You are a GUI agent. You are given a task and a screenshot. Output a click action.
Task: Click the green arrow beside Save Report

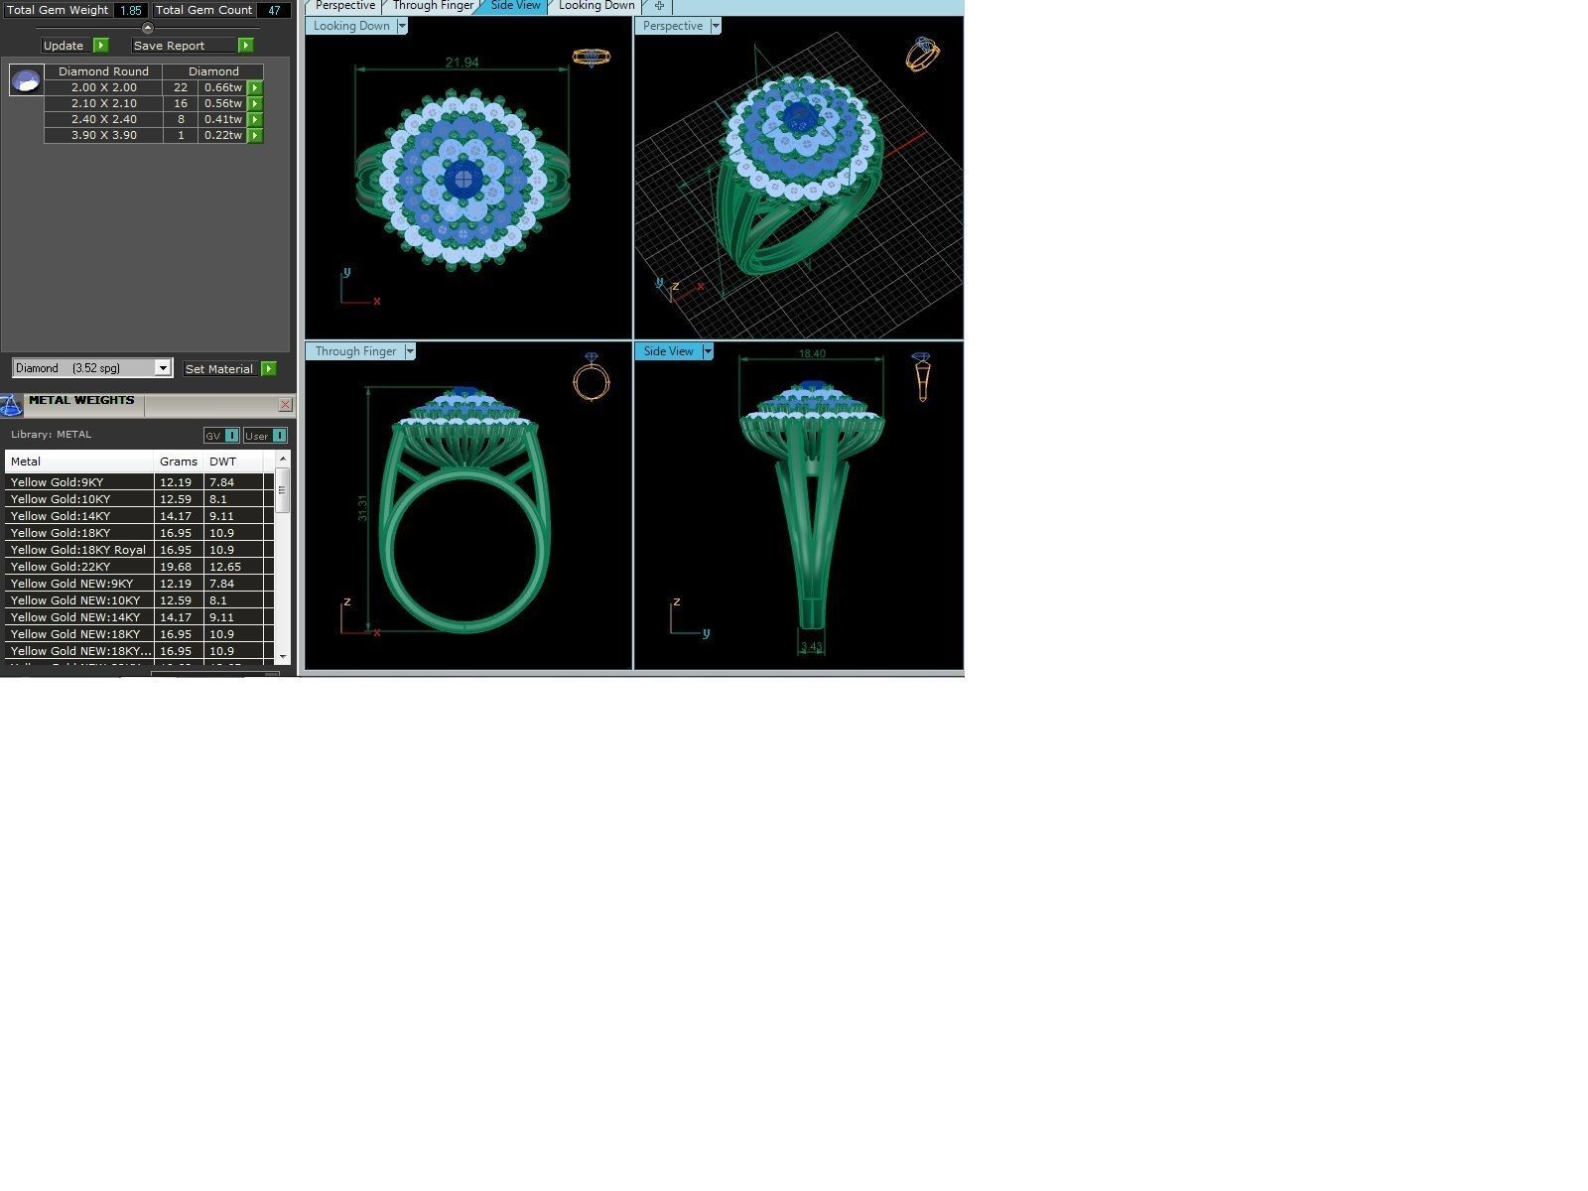(246, 46)
